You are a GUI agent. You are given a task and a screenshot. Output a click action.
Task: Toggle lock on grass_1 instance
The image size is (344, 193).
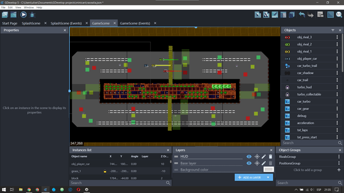(105, 171)
